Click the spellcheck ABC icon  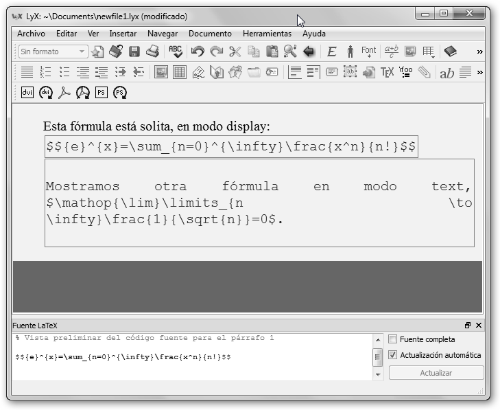(x=176, y=52)
